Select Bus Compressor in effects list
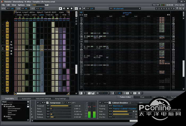Image resolution: width=186 pixels, height=126 pixels. [x=14, y=108]
